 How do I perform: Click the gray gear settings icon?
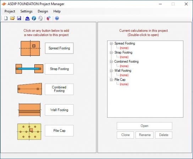click(40, 18)
